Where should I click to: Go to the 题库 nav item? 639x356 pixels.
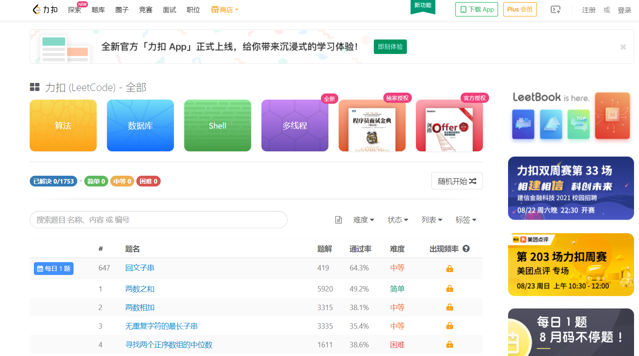(x=98, y=10)
